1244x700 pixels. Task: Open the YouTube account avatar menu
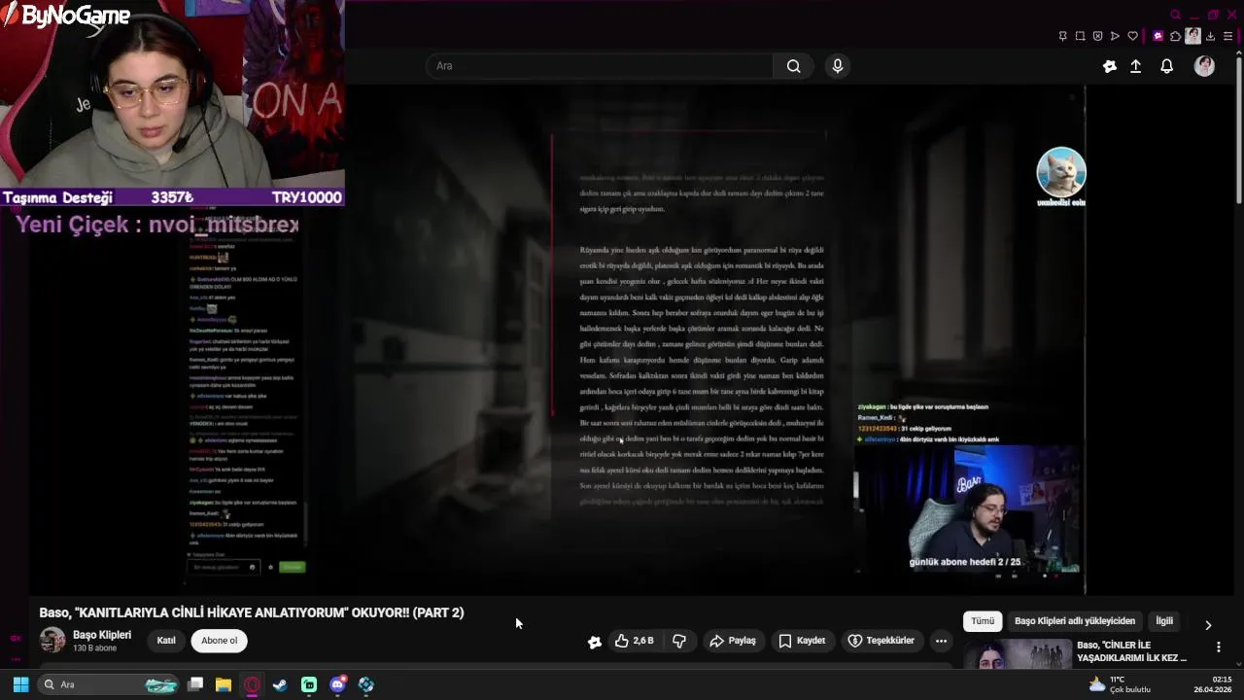point(1204,66)
